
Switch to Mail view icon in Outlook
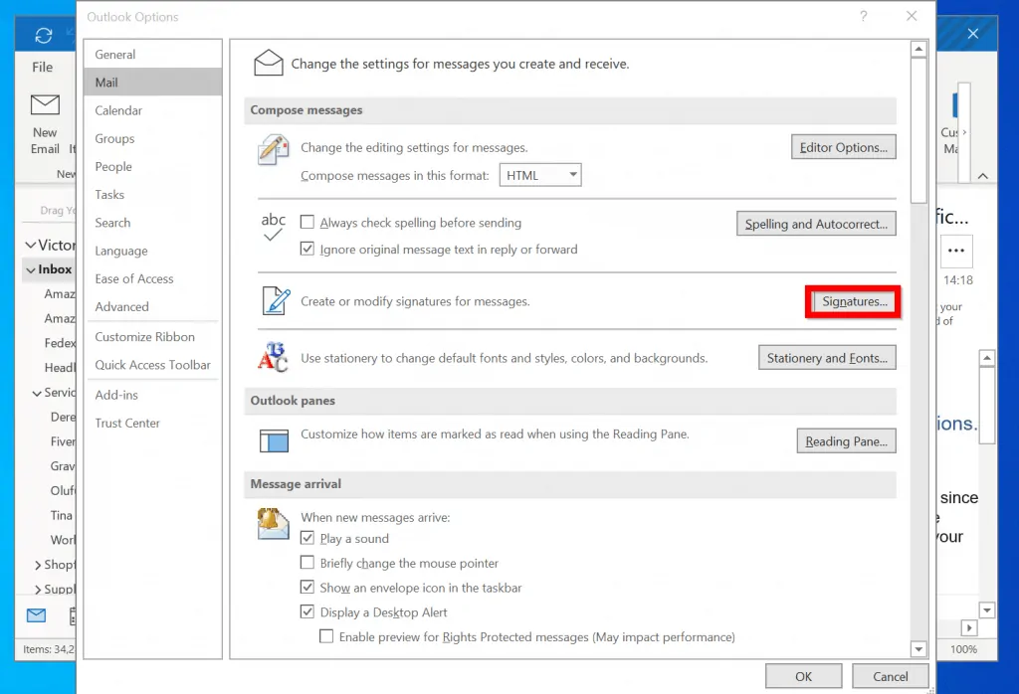click(37, 614)
